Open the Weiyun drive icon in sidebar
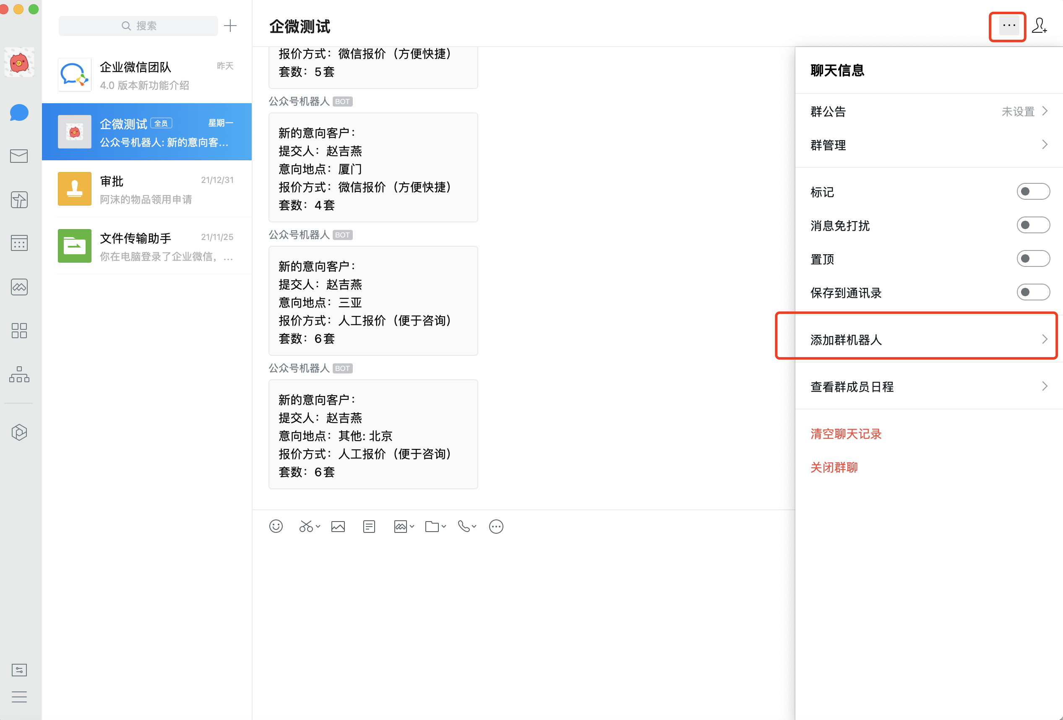Image resolution: width=1063 pixels, height=720 pixels. coord(19,287)
